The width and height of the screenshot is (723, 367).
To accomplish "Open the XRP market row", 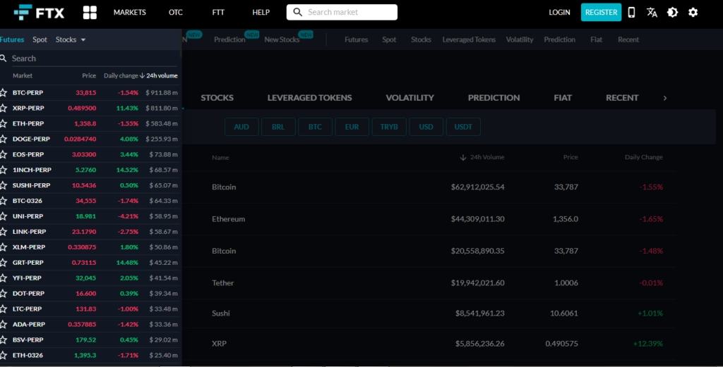I will point(429,344).
